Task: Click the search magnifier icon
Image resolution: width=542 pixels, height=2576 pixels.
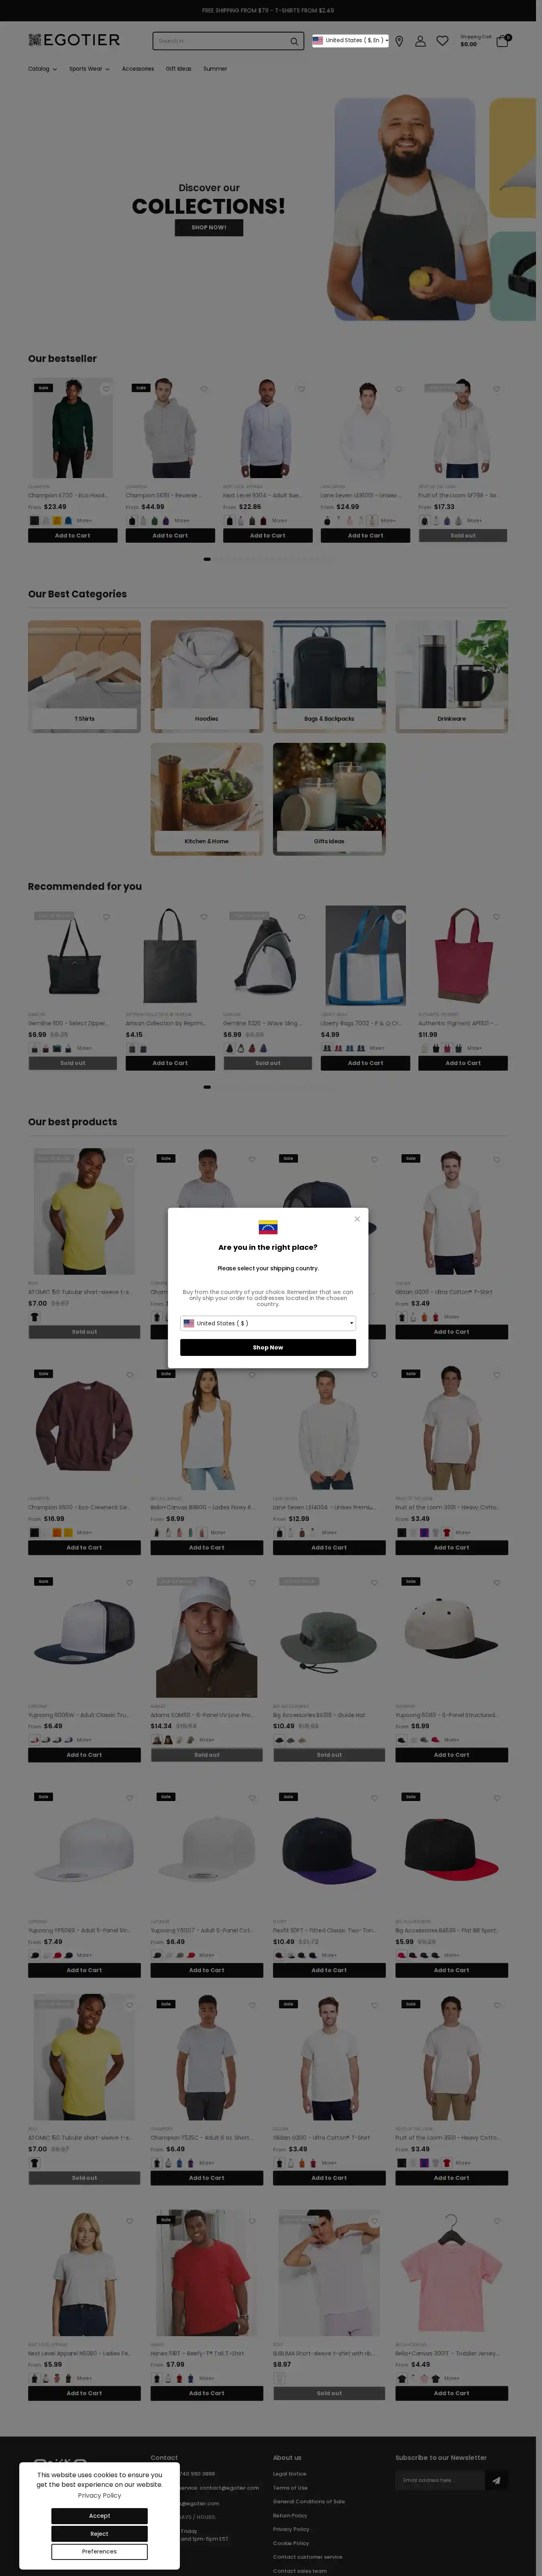Action: tap(294, 41)
